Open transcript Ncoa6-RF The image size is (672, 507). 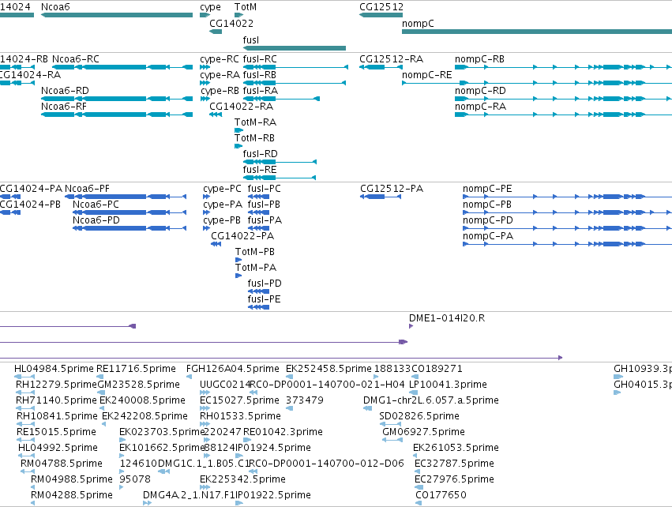[x=63, y=107]
